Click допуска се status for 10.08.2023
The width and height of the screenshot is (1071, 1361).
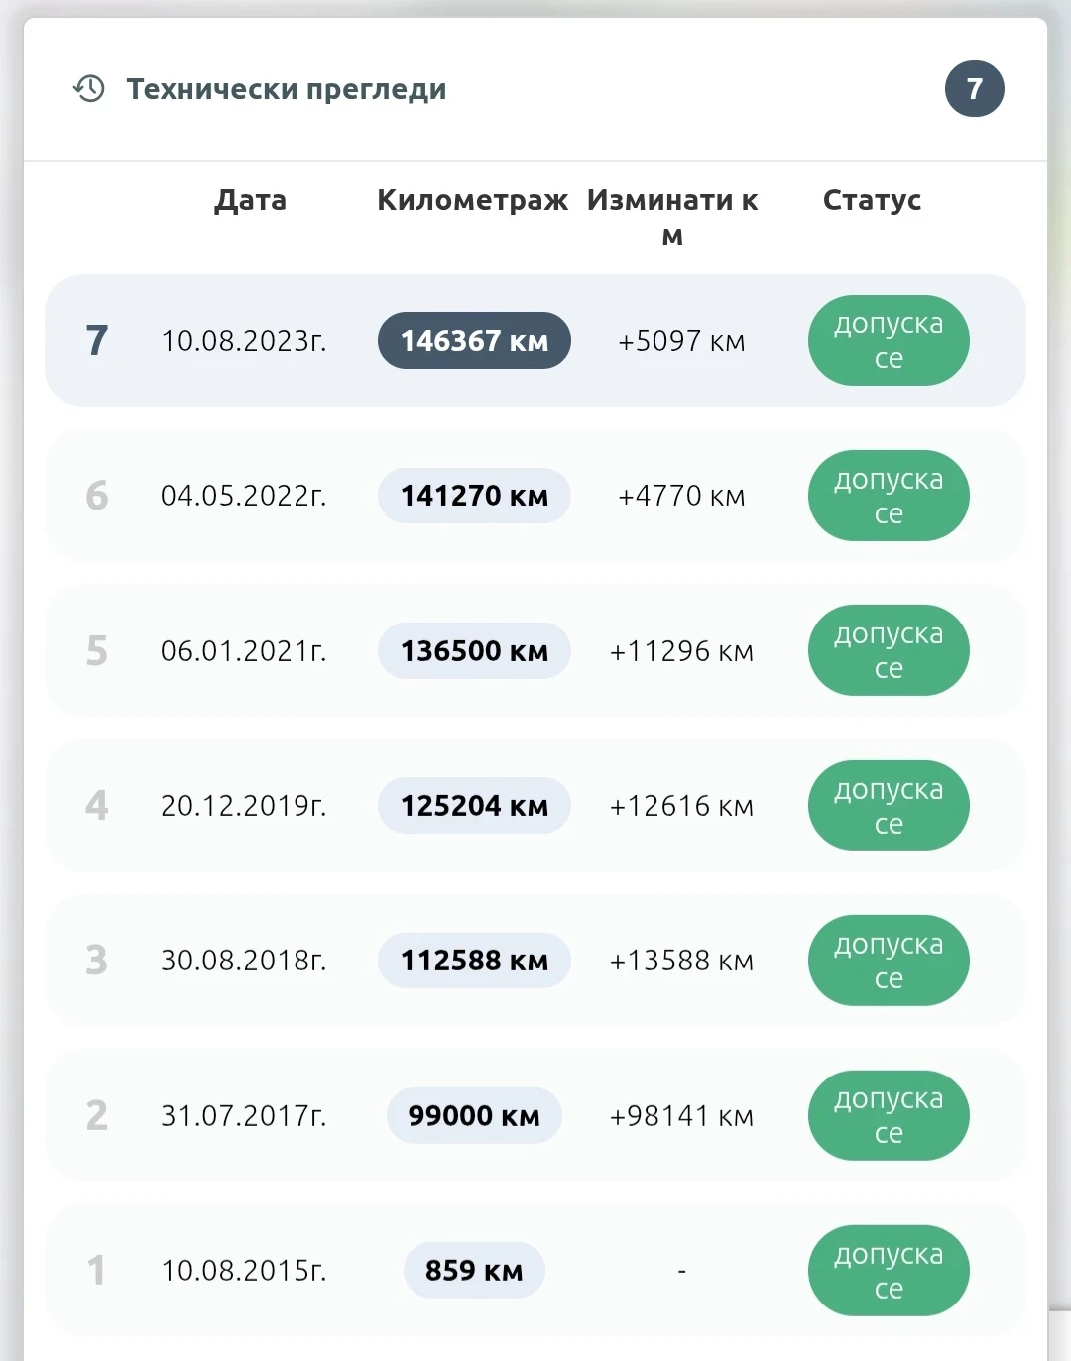coord(889,341)
